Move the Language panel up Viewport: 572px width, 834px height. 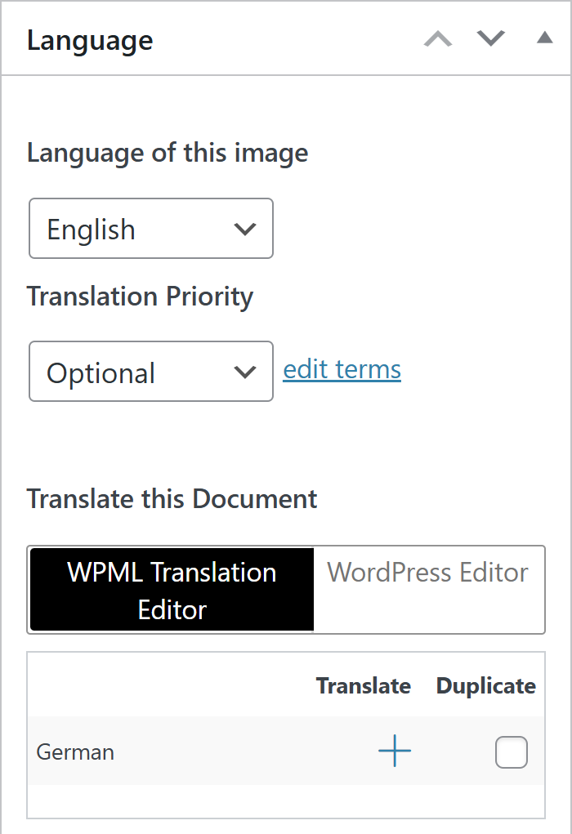(438, 39)
